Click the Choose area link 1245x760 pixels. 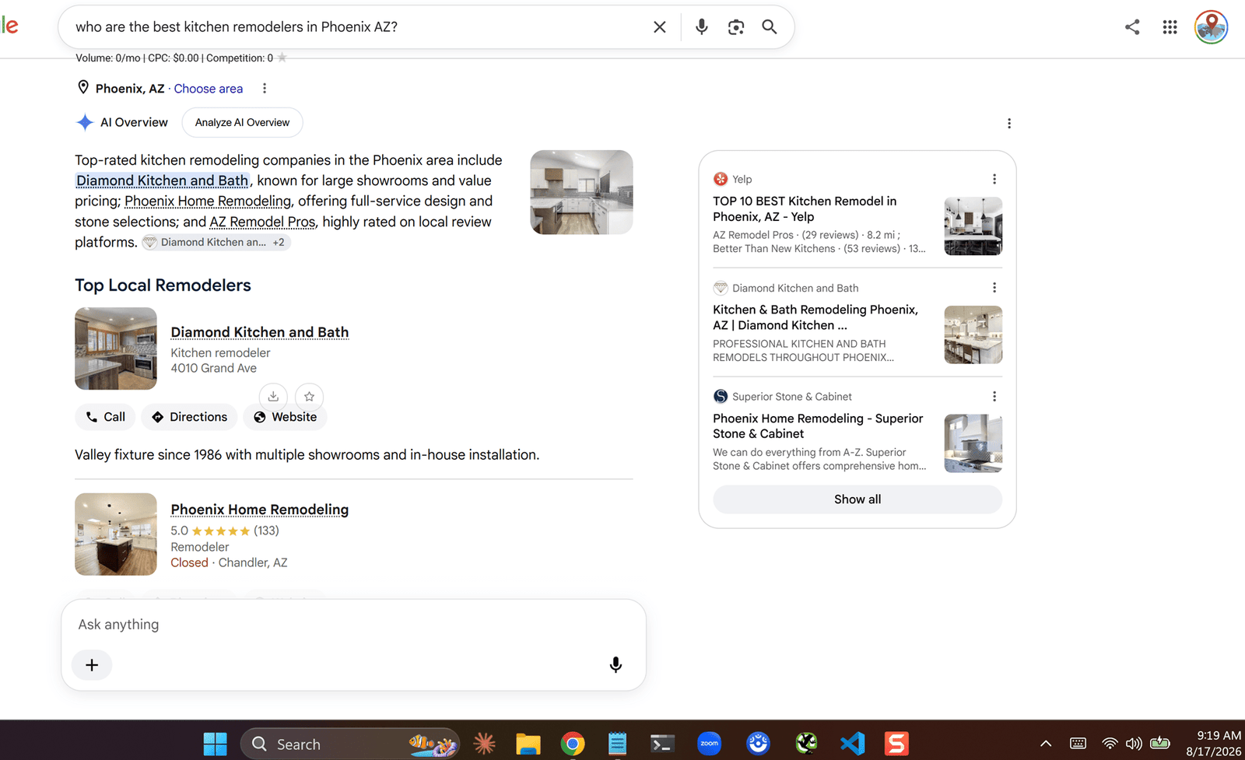point(209,89)
